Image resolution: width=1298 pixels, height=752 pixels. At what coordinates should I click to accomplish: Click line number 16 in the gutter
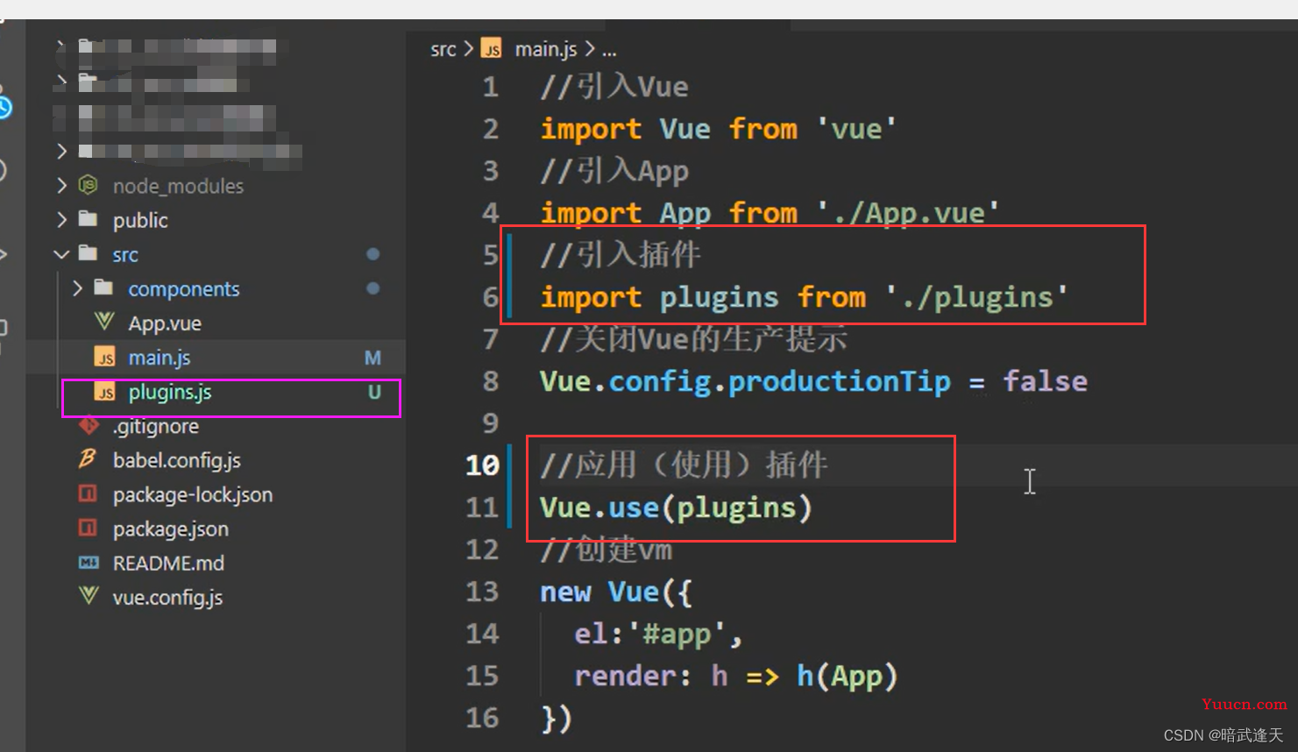pos(482,718)
